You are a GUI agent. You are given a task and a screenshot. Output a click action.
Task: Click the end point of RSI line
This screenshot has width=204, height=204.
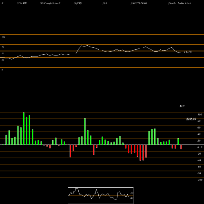click(181, 53)
